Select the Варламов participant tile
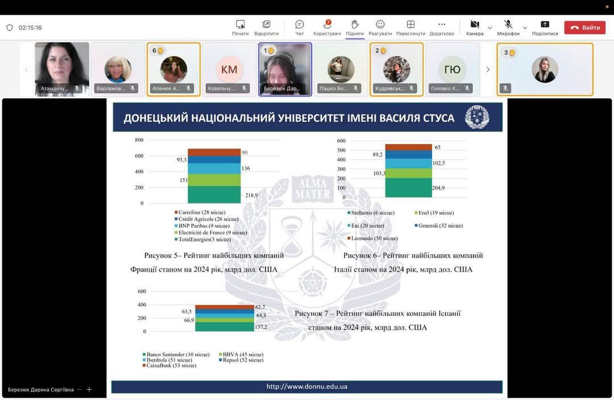This screenshot has height=400, width=614. pos(118,69)
